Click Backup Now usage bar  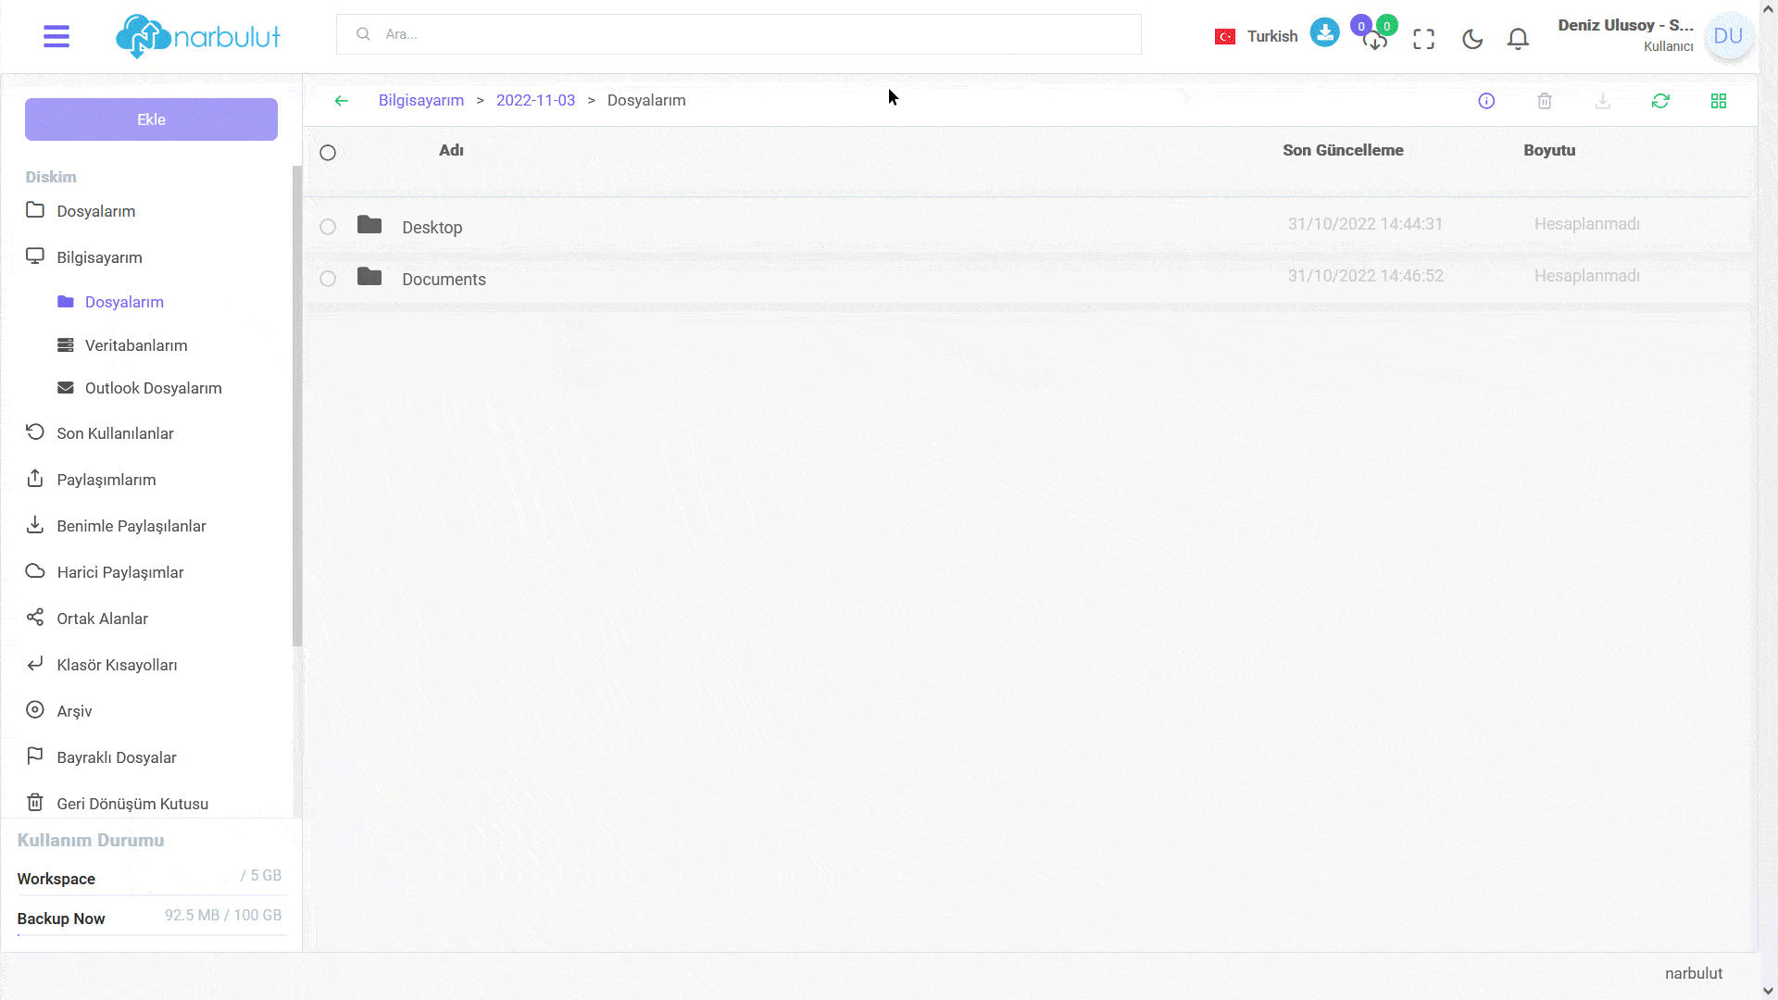[x=151, y=935]
